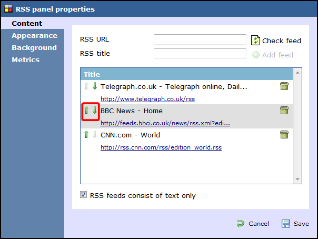Select the Telegraph.co.uk feed title
The image size is (318, 239).
tap(174, 87)
